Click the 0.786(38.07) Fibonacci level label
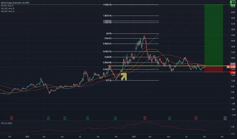This screenshot has height=139, width=237. [107, 44]
